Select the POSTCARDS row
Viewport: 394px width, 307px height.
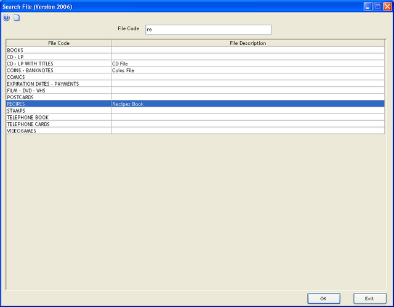(195, 97)
